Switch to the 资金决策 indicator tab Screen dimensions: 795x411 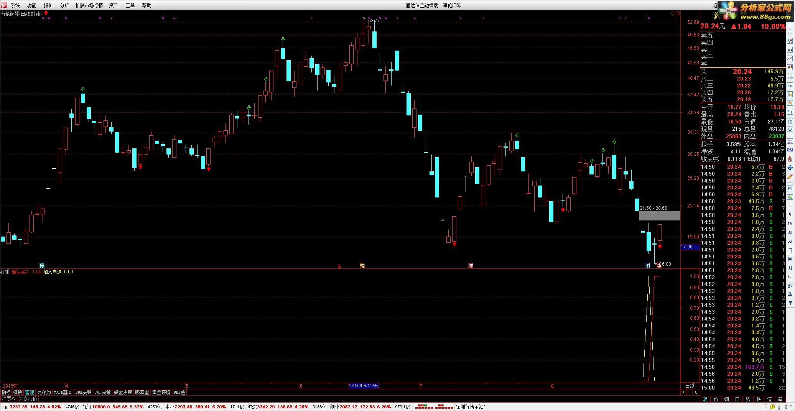coord(123,392)
